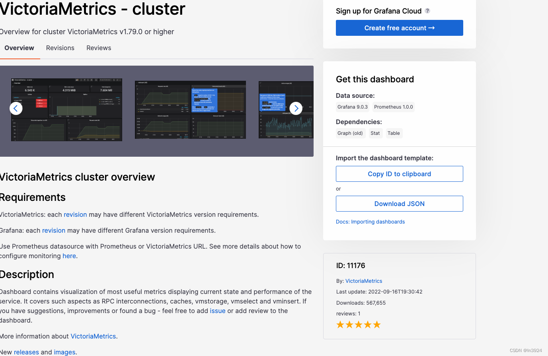Open the VictoriaMetrics author link
548x356 pixels.
click(364, 281)
